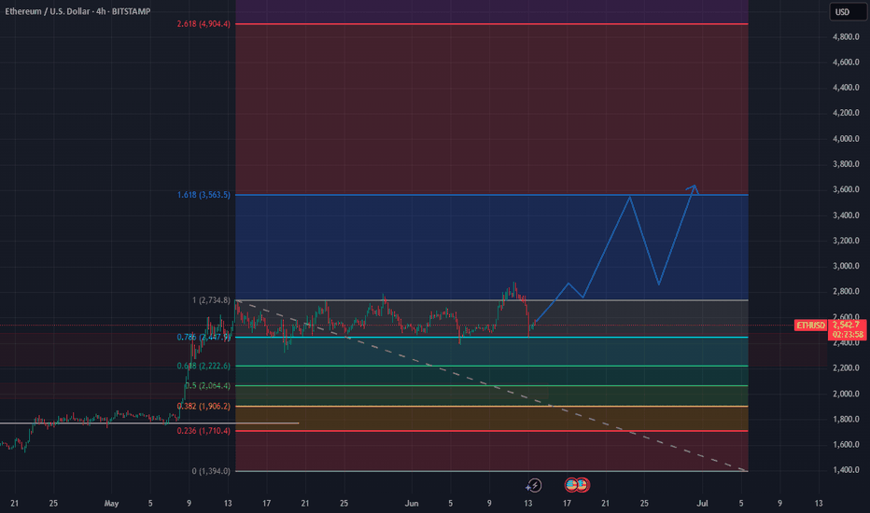870x513 pixels.
Task: Click the 1,400.0 price axis label
Action: coord(846,470)
